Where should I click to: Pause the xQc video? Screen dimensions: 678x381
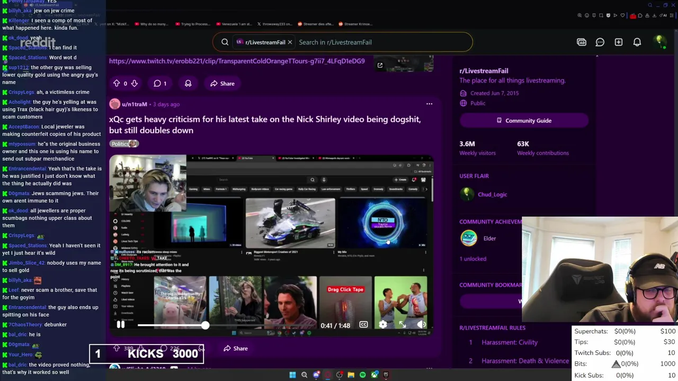click(120, 325)
